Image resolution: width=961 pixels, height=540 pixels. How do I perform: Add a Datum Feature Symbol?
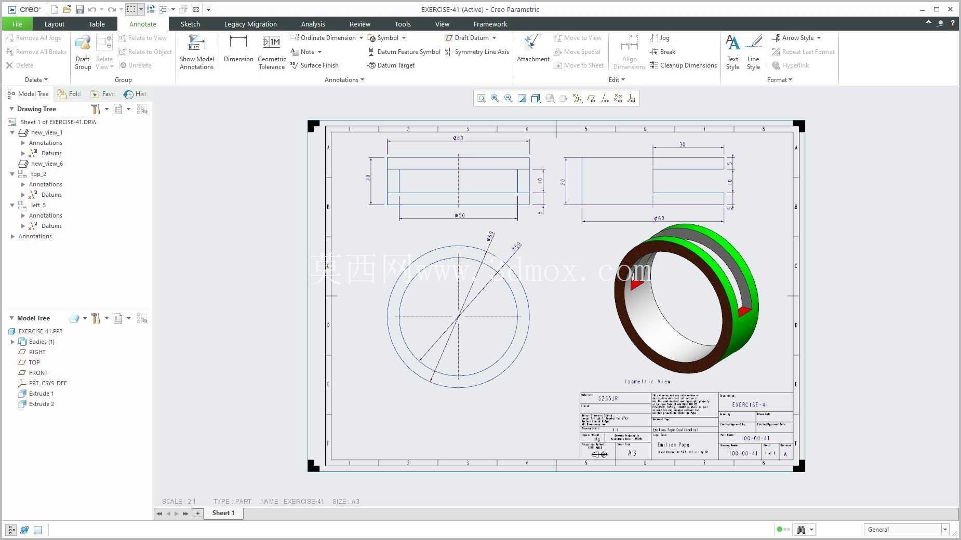click(404, 52)
